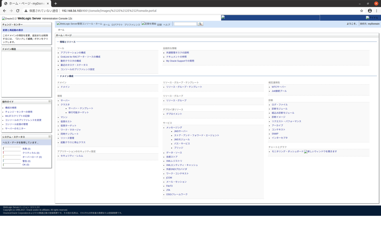Image resolution: width=381 pixels, height=242 pixels.
Task: Open GridLink for RACデータ・ソースの構成 link
Action: 80,57
